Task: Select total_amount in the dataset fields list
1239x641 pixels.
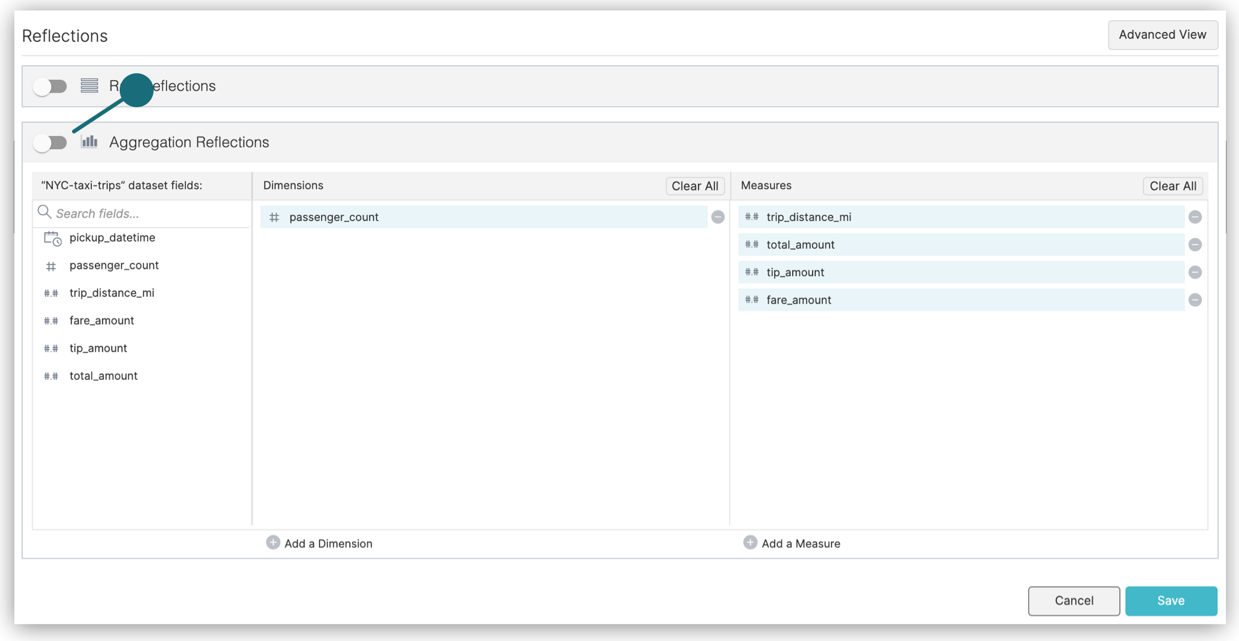Action: click(x=103, y=376)
